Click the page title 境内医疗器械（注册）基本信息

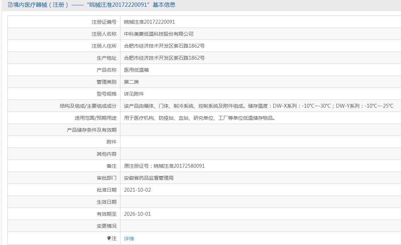click(x=94, y=5)
